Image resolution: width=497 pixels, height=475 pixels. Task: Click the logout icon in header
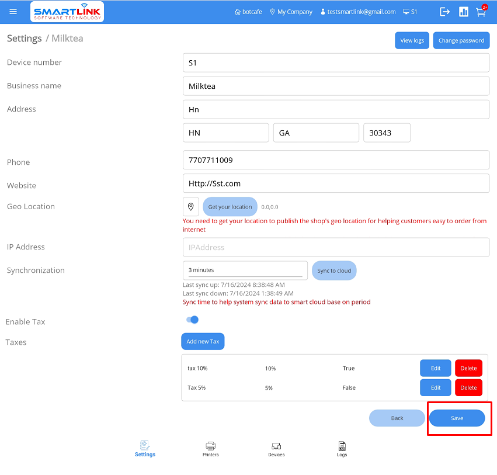(445, 12)
